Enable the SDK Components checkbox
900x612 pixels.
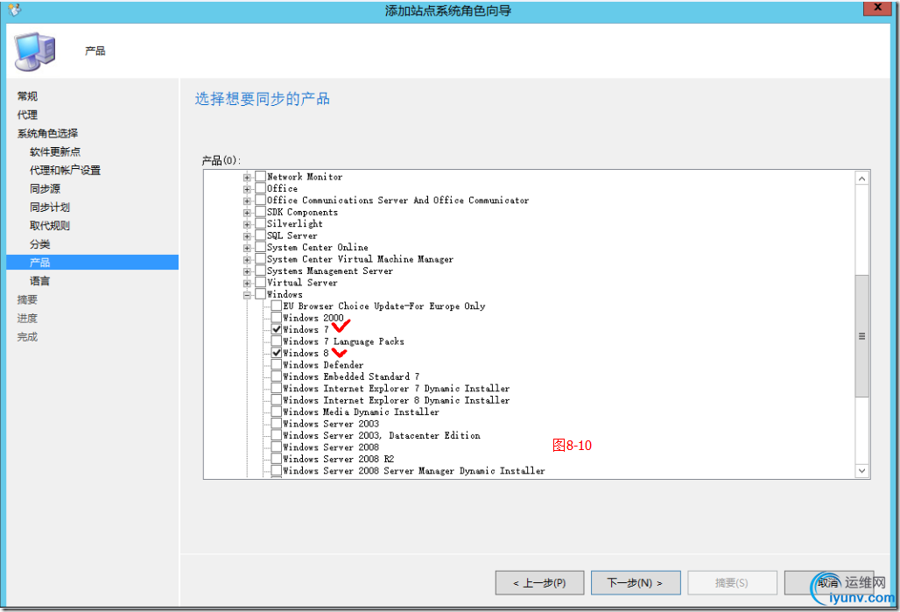pyautogui.click(x=261, y=212)
